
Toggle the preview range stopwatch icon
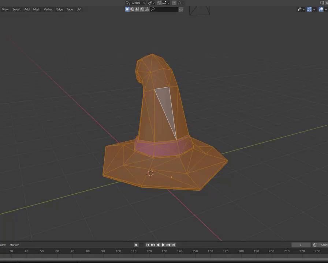[x=314, y=245]
